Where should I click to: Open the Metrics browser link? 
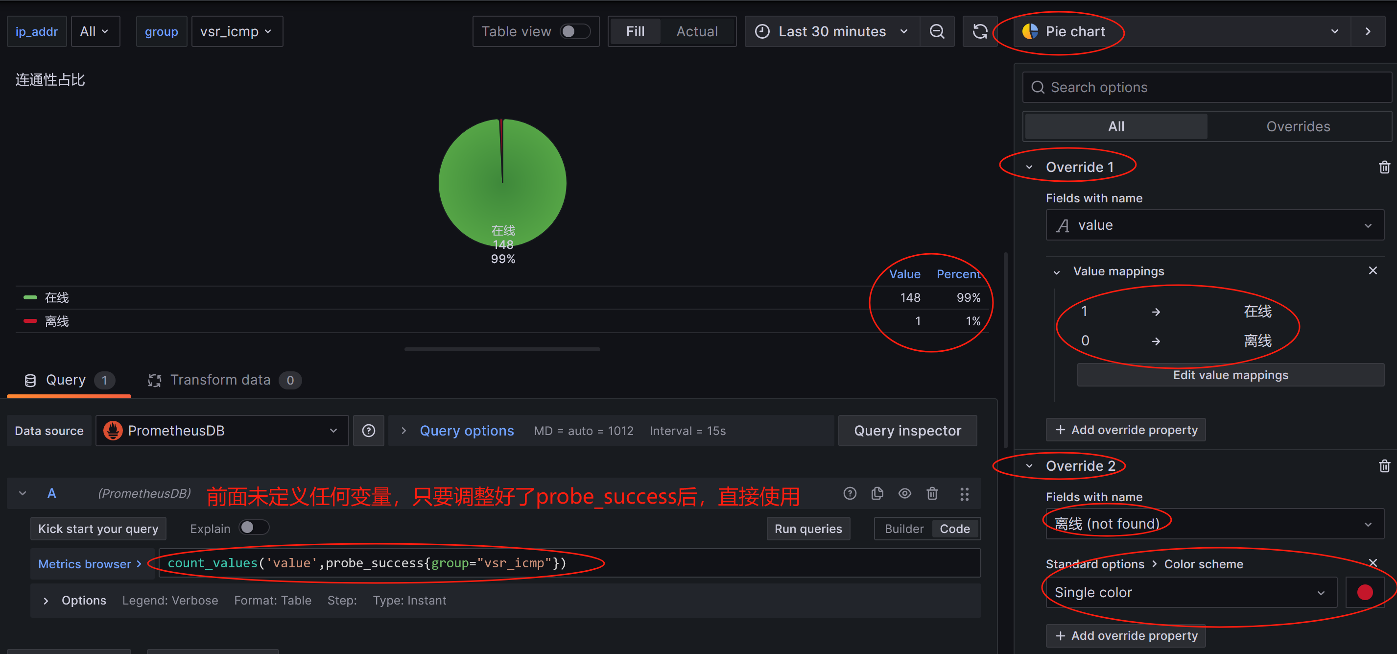click(90, 563)
